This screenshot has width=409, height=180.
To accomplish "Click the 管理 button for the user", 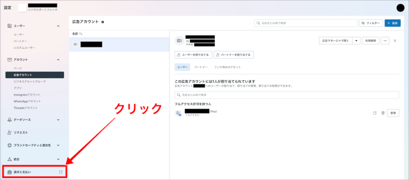I will [393, 113].
